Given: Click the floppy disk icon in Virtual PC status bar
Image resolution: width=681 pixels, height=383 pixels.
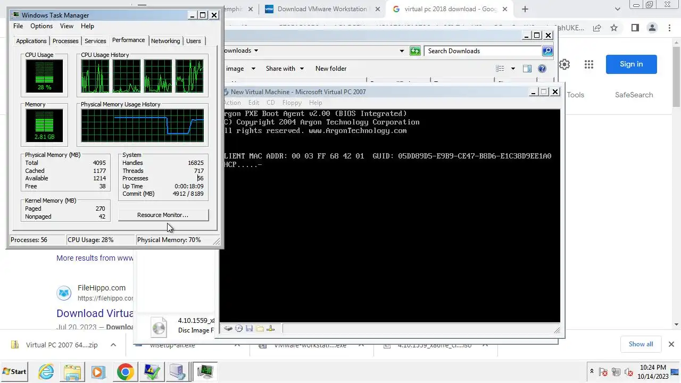Looking at the screenshot, I should 249,328.
